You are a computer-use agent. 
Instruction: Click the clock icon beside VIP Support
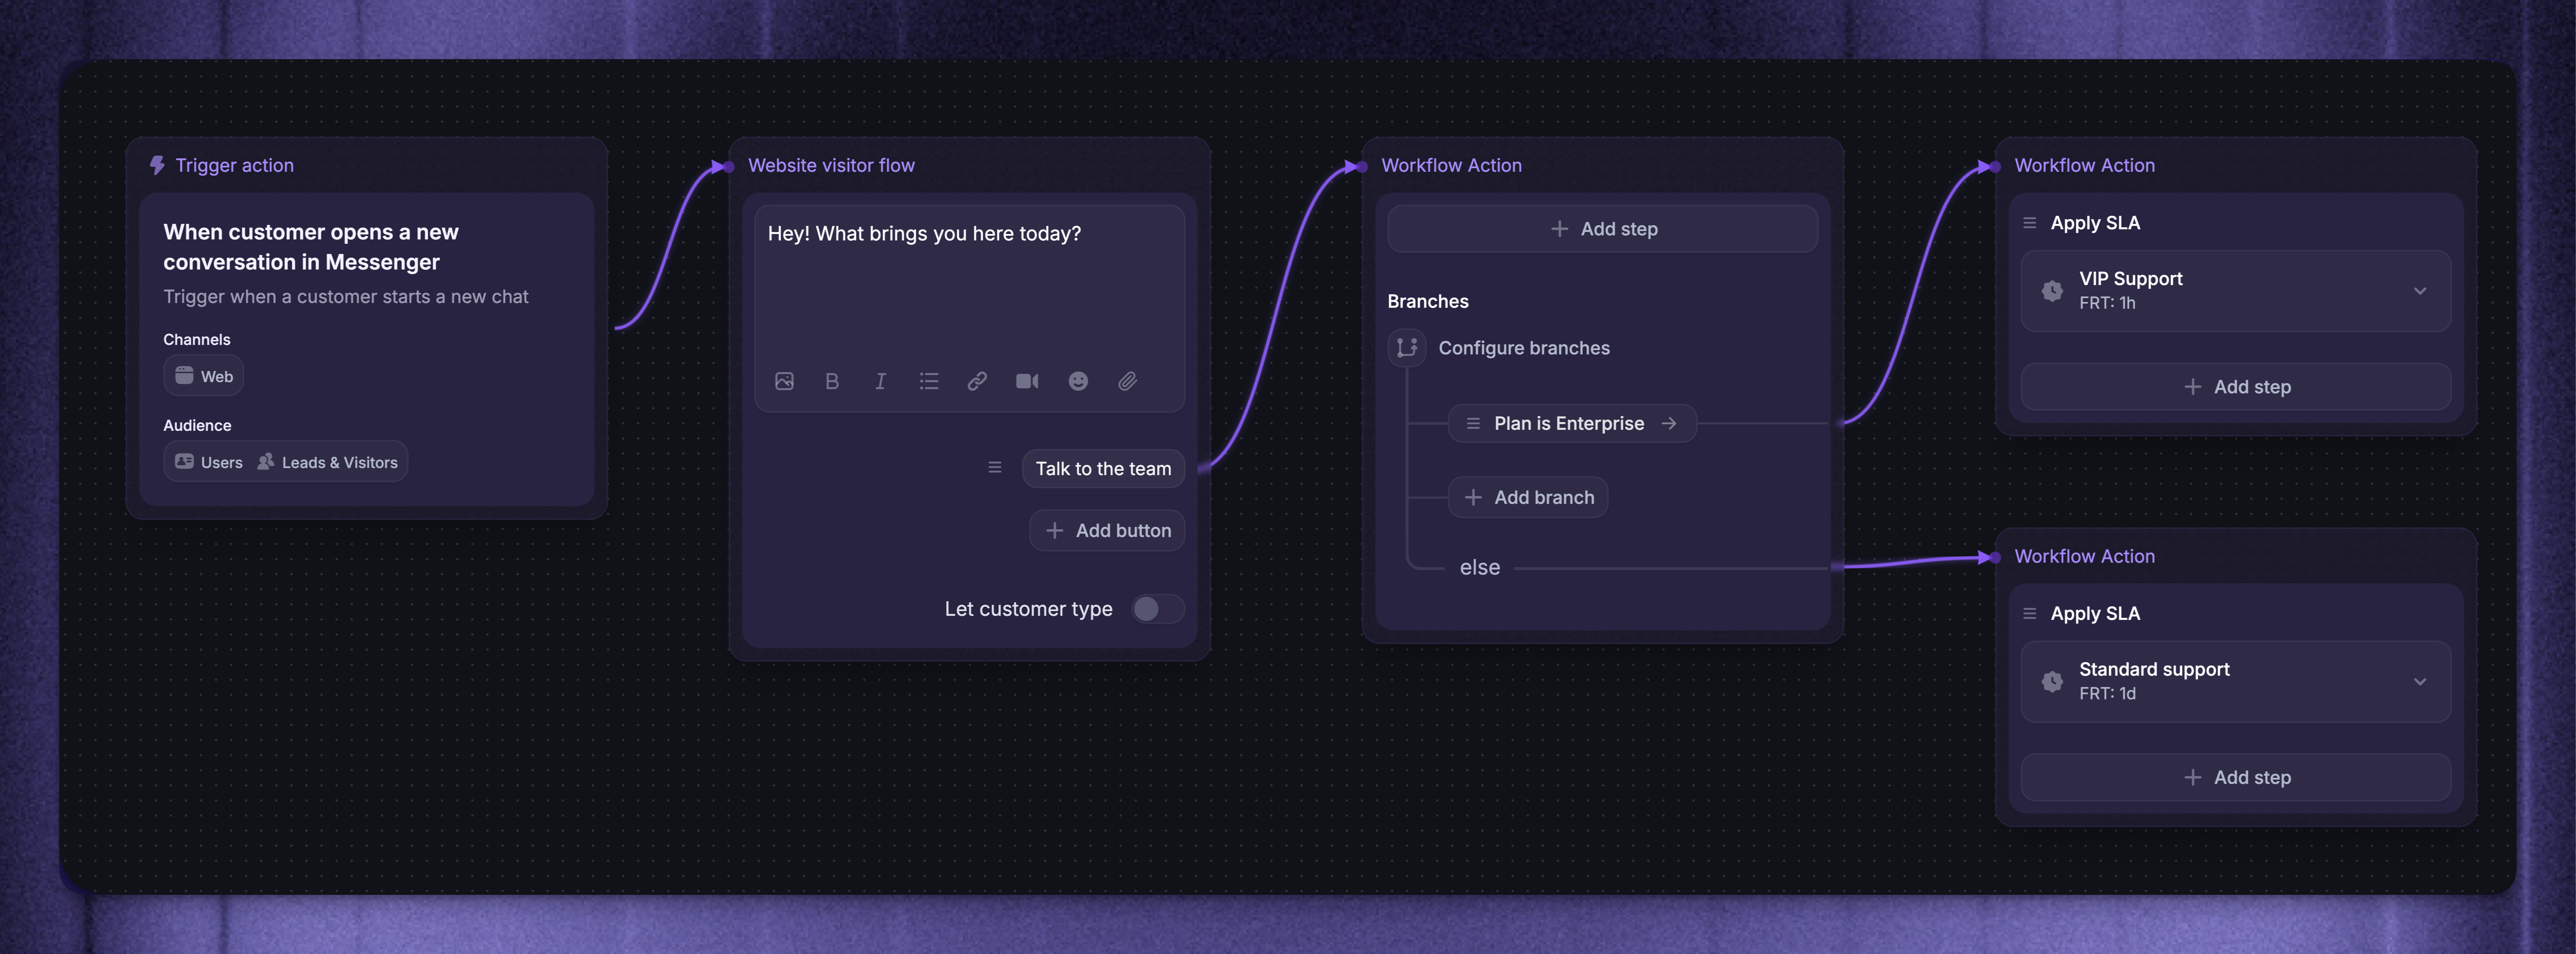tap(2052, 291)
